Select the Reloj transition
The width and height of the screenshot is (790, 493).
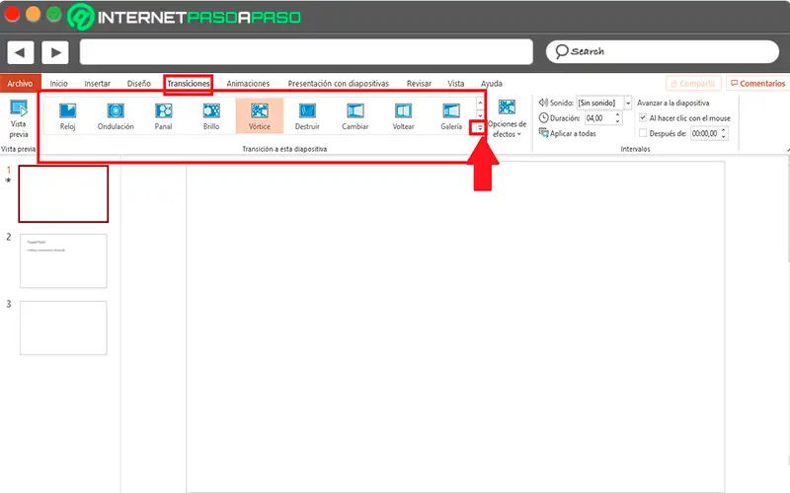(x=67, y=116)
